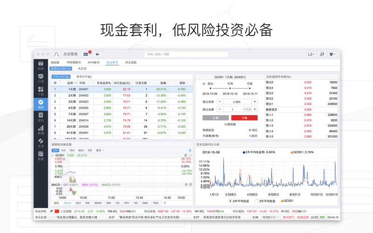Screen dimensions: 373x233
Task: Click the 快速反弹 link in the footer
Action: tap(303, 217)
